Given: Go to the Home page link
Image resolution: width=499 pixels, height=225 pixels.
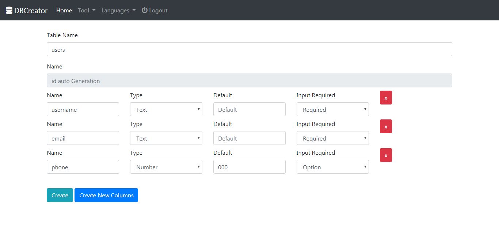Looking at the screenshot, I should click(64, 11).
